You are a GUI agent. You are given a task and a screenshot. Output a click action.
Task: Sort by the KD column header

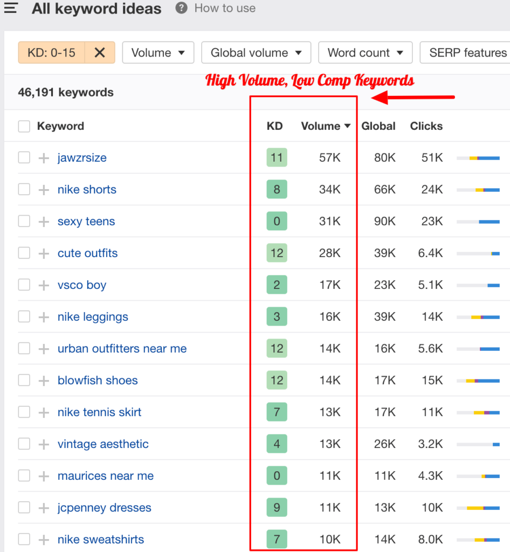pyautogui.click(x=274, y=126)
